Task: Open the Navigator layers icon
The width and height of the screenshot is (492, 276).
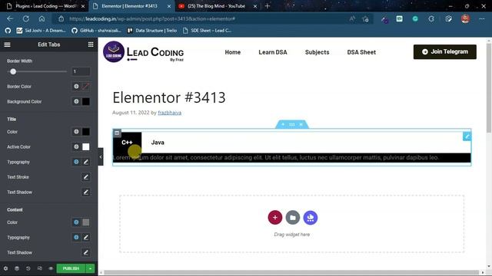Action: tap(17, 268)
